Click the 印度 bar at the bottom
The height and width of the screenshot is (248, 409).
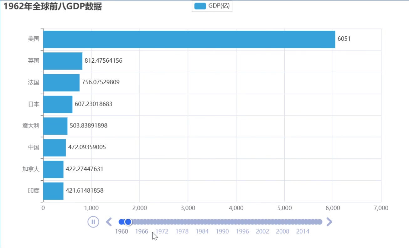53,191
